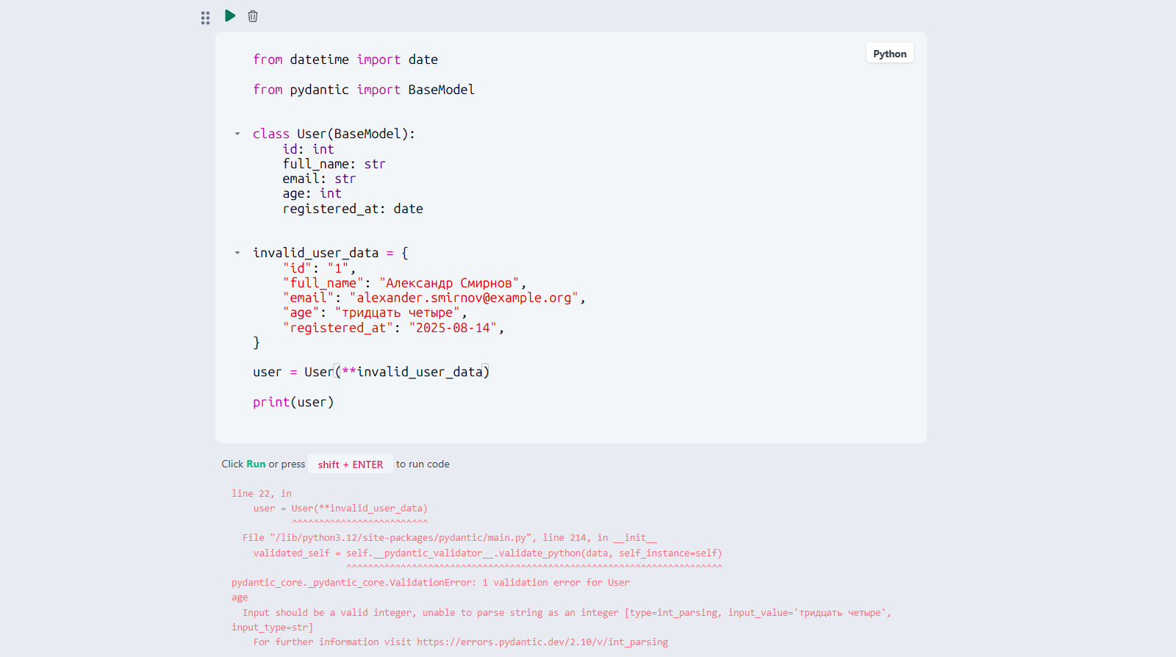Click the ValidationError message line
The width and height of the screenshot is (1176, 657).
(431, 583)
